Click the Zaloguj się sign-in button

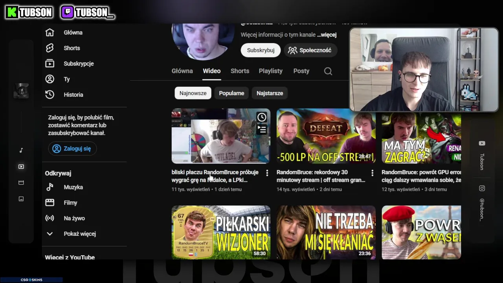(x=72, y=149)
